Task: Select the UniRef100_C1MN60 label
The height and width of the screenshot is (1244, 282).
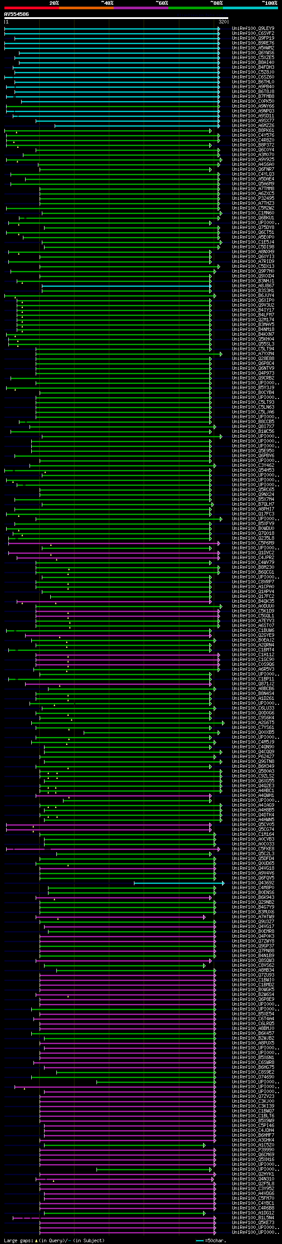Action: pyautogui.click(x=253, y=213)
